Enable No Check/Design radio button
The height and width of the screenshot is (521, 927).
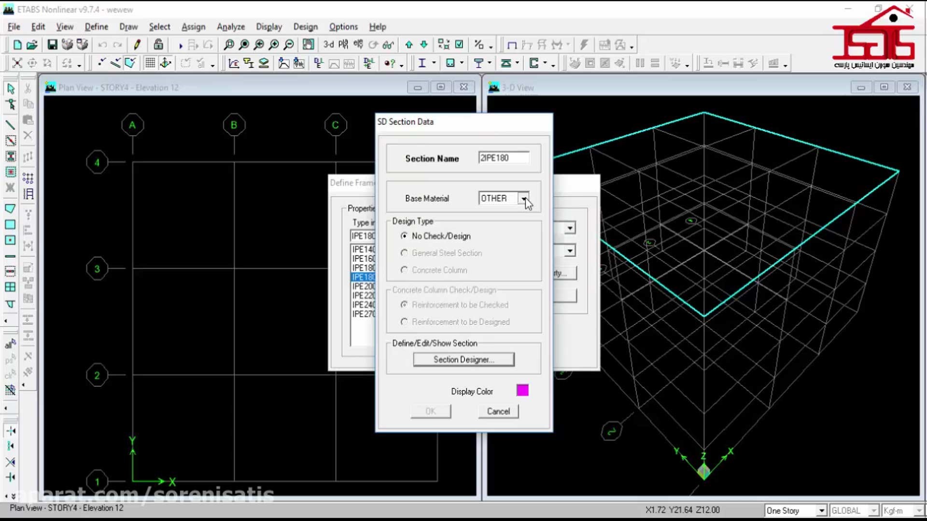404,236
